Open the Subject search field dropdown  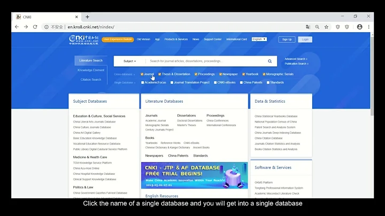click(x=129, y=61)
